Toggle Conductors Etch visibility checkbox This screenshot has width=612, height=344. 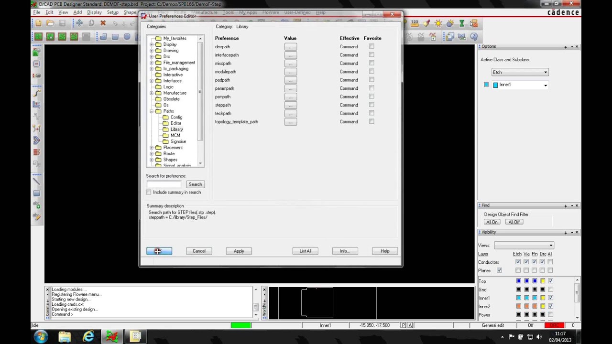[518, 262]
